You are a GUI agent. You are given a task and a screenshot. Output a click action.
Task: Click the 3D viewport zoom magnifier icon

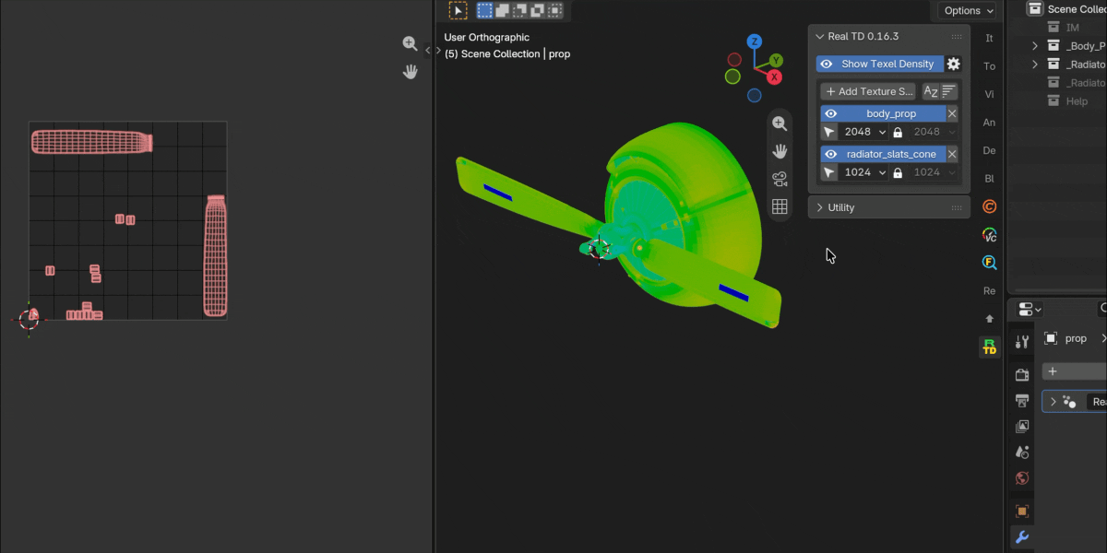(x=780, y=124)
